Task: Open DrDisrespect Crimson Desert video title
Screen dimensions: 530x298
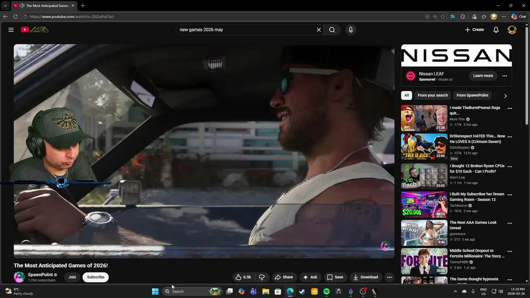Action: (477, 139)
